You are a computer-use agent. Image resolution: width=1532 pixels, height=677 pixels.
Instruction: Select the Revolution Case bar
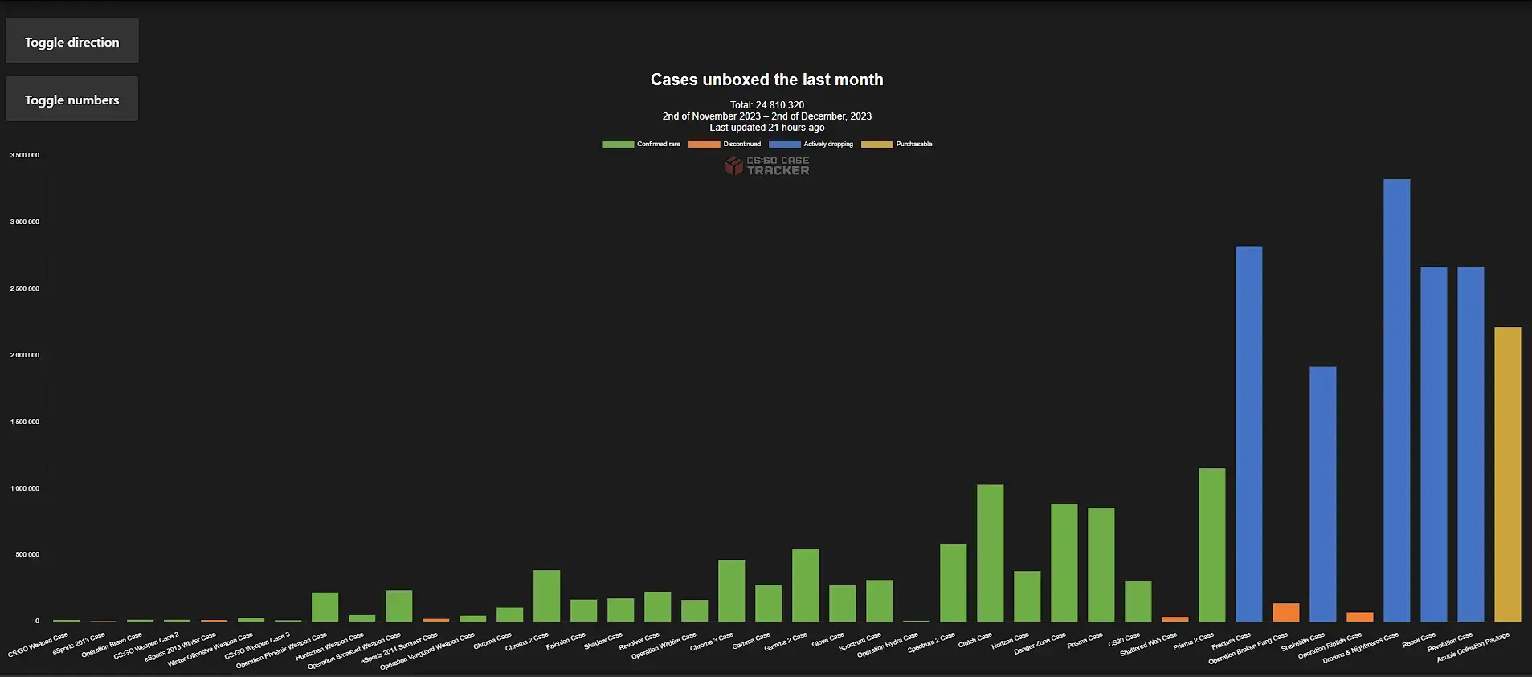1470,444
